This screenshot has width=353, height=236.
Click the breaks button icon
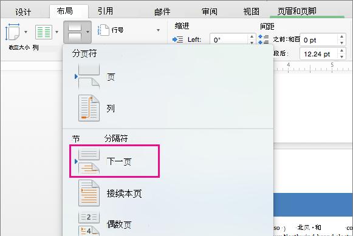(x=75, y=32)
